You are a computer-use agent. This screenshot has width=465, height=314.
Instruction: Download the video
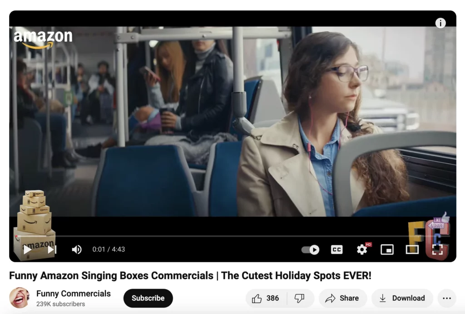[402, 298]
